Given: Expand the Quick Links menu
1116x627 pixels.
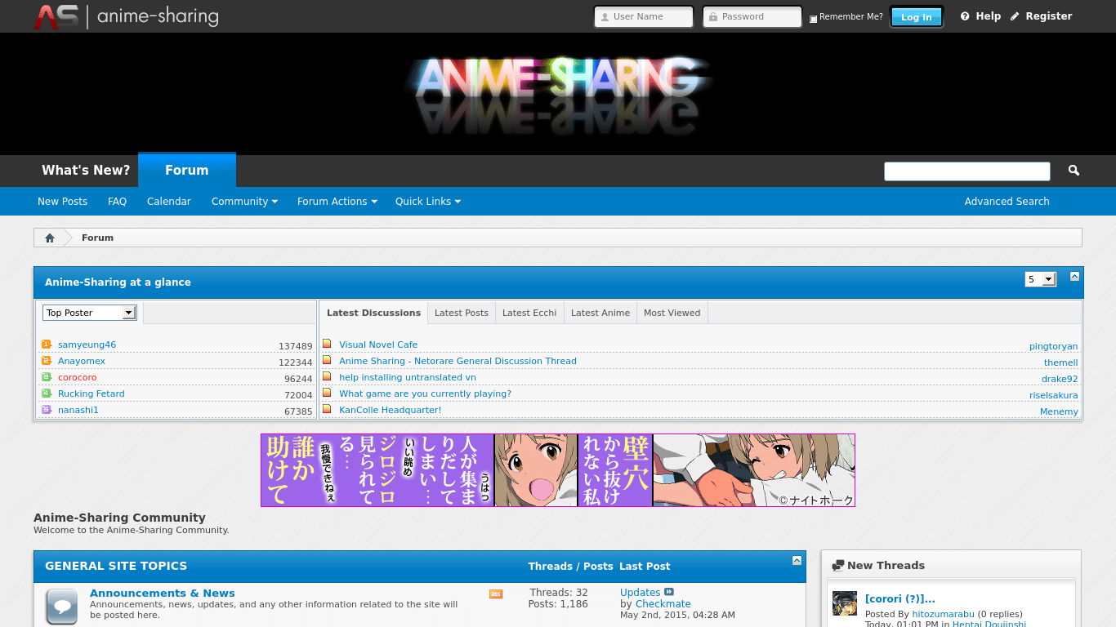Looking at the screenshot, I should [x=428, y=202].
